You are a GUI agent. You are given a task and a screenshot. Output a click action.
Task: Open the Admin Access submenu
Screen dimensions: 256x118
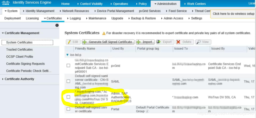(172, 18)
